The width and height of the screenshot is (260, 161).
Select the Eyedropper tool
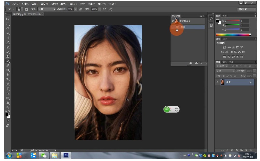(8, 42)
